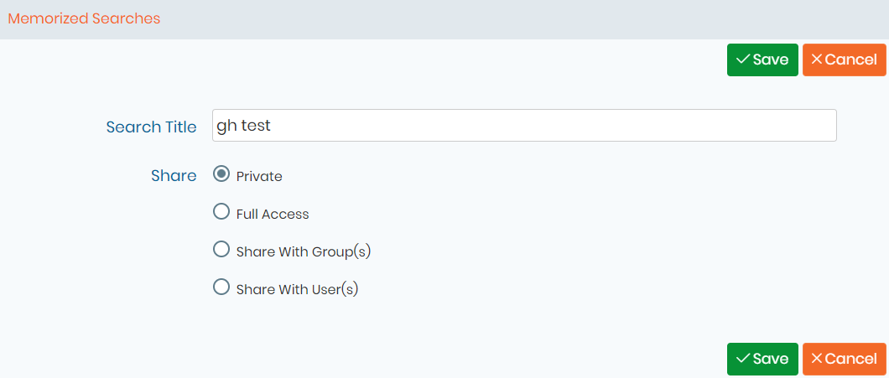Click checkmark icon in top Save button
This screenshot has width=889, height=378.
tap(743, 59)
